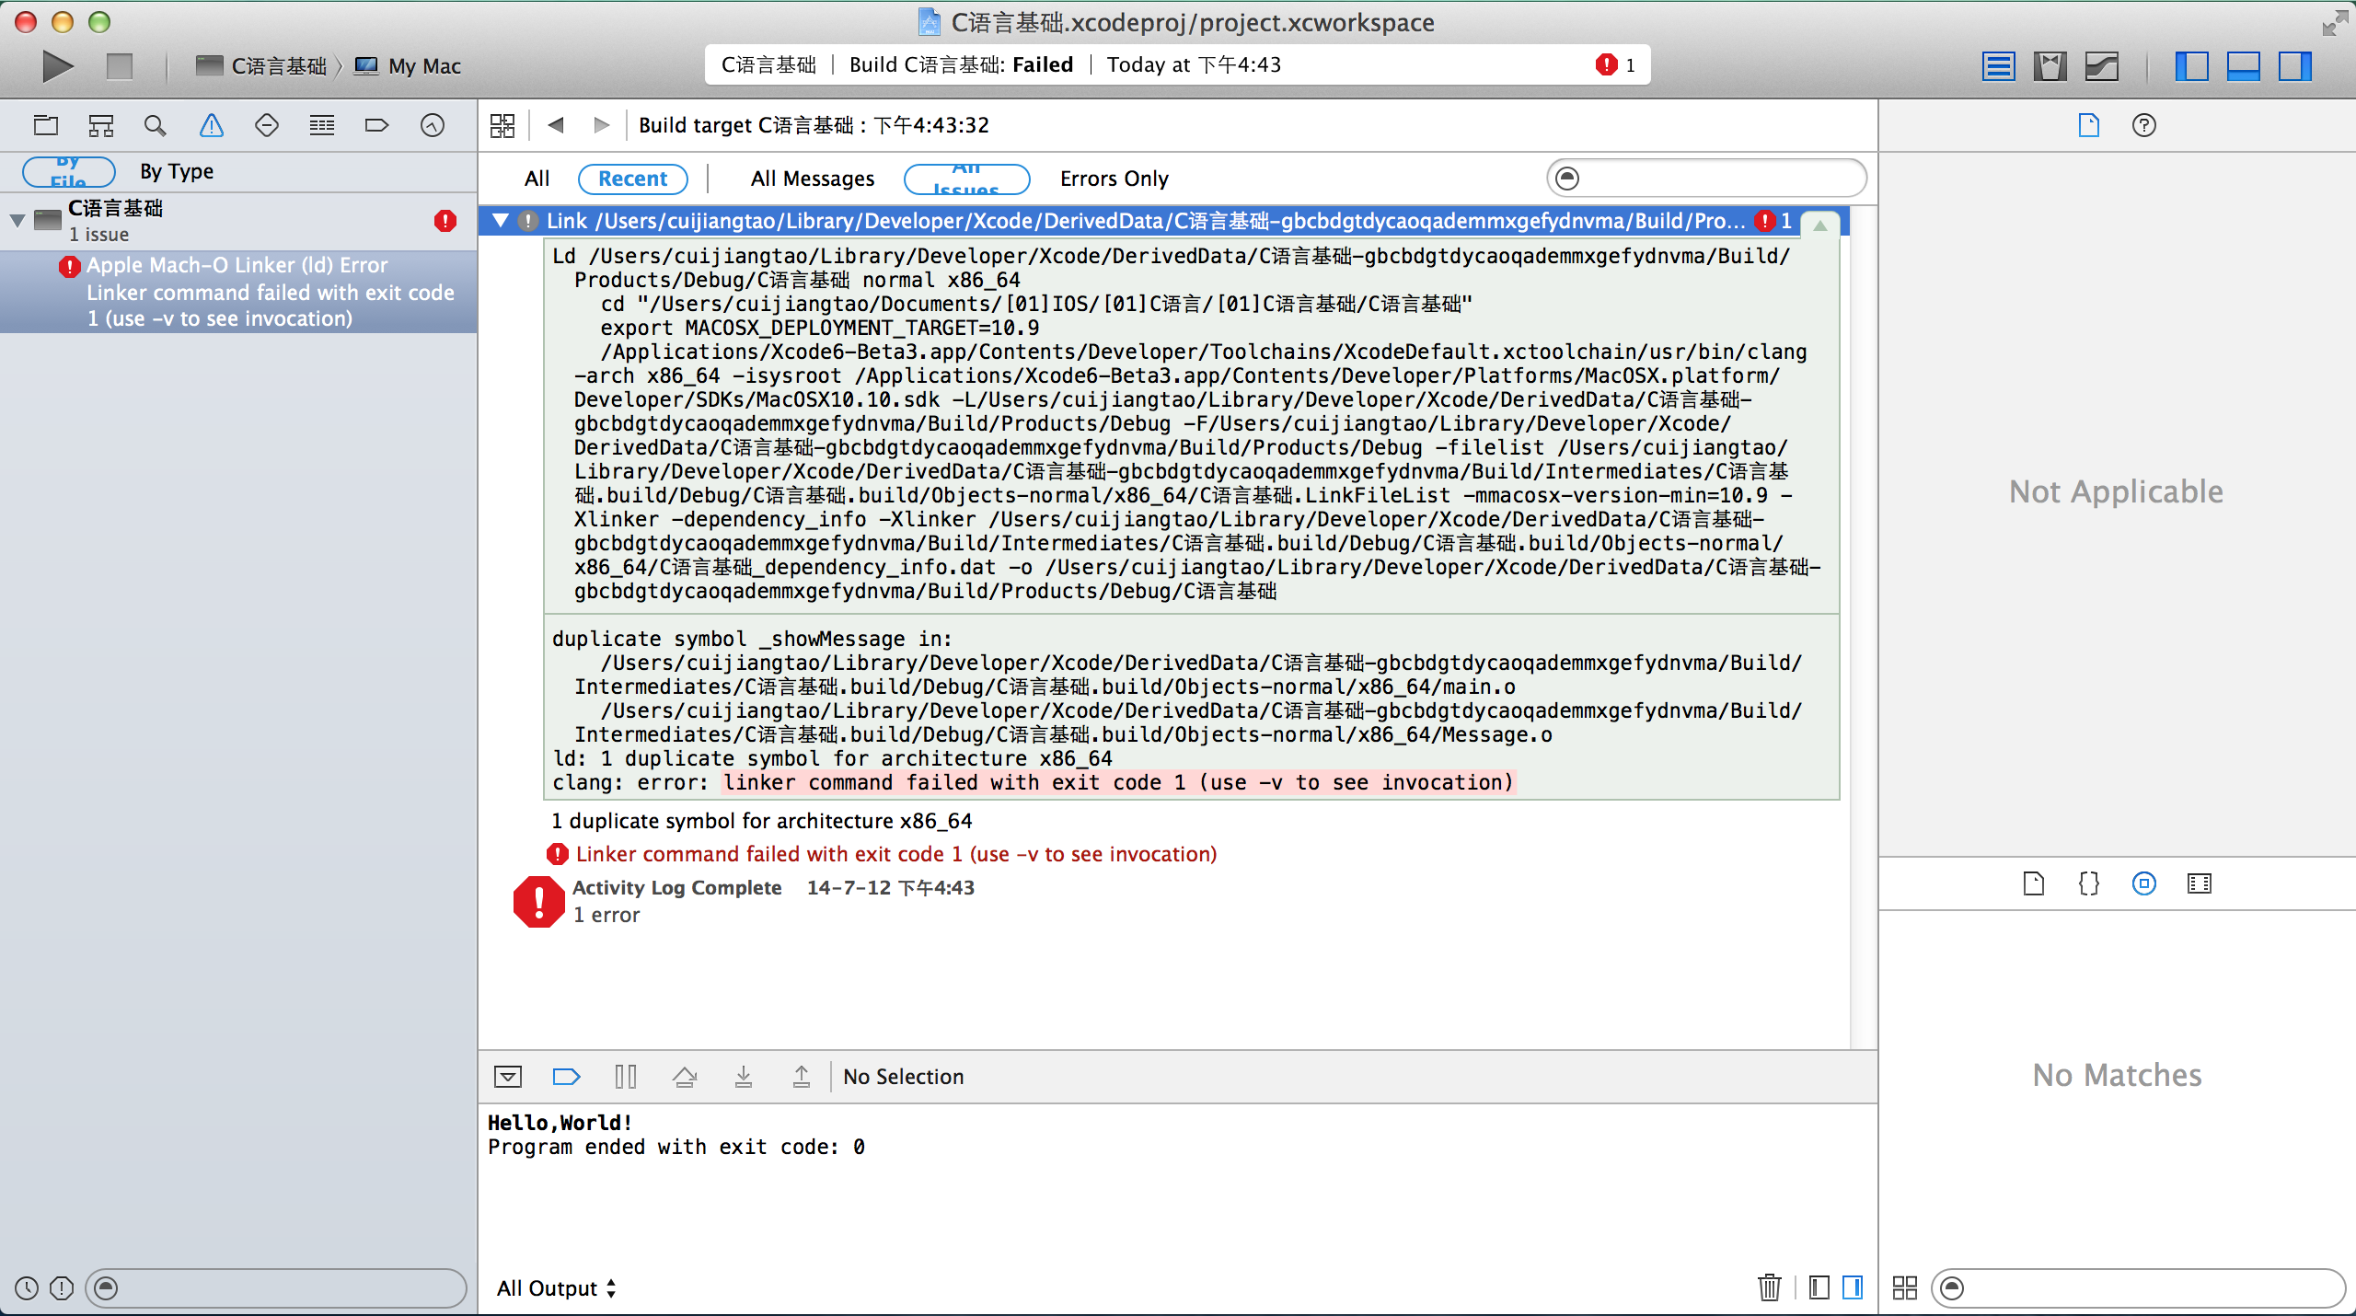Hide the Navigator panel

2191,66
